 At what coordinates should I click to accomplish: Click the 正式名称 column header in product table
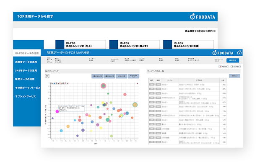click(x=199, y=80)
